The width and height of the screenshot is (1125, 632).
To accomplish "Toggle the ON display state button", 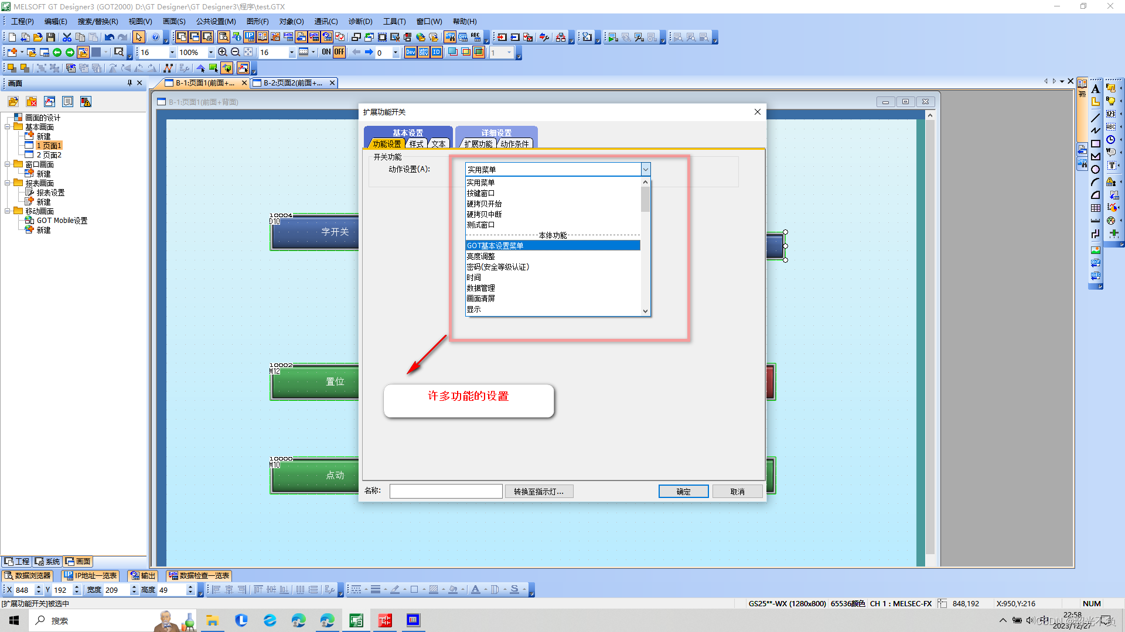I will pos(326,52).
